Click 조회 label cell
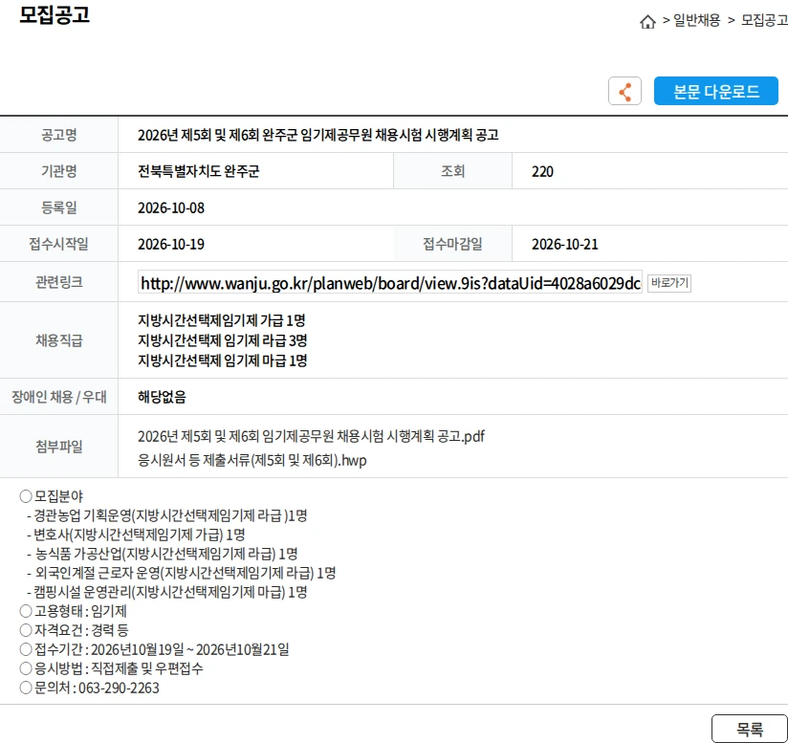788x743 pixels. 452,171
